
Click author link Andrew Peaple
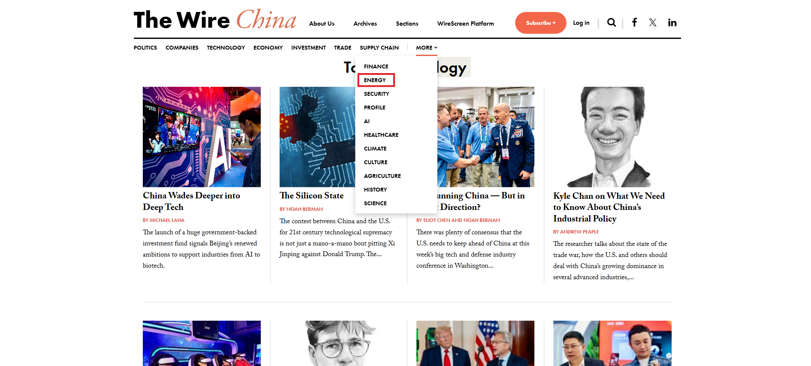pos(576,232)
